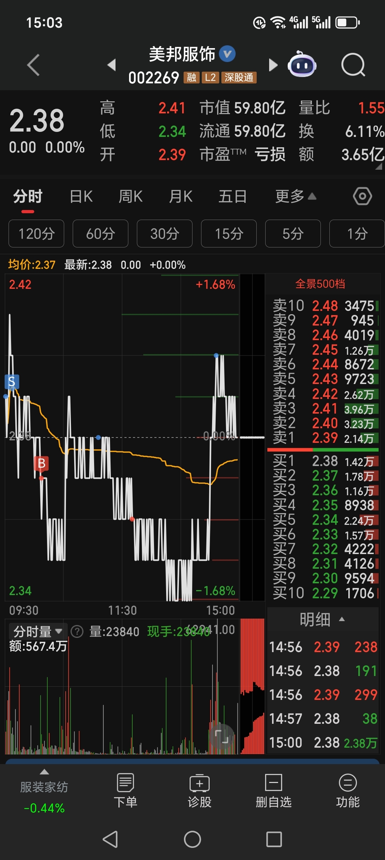Tap the back arrow at top left
The height and width of the screenshot is (860, 385).
tap(34, 65)
